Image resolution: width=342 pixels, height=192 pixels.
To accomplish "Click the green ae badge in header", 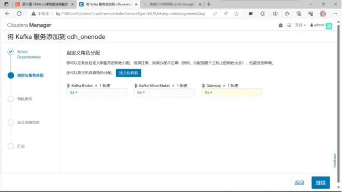I will point(329,26).
